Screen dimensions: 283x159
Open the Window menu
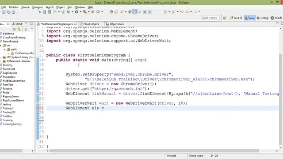click(80, 7)
